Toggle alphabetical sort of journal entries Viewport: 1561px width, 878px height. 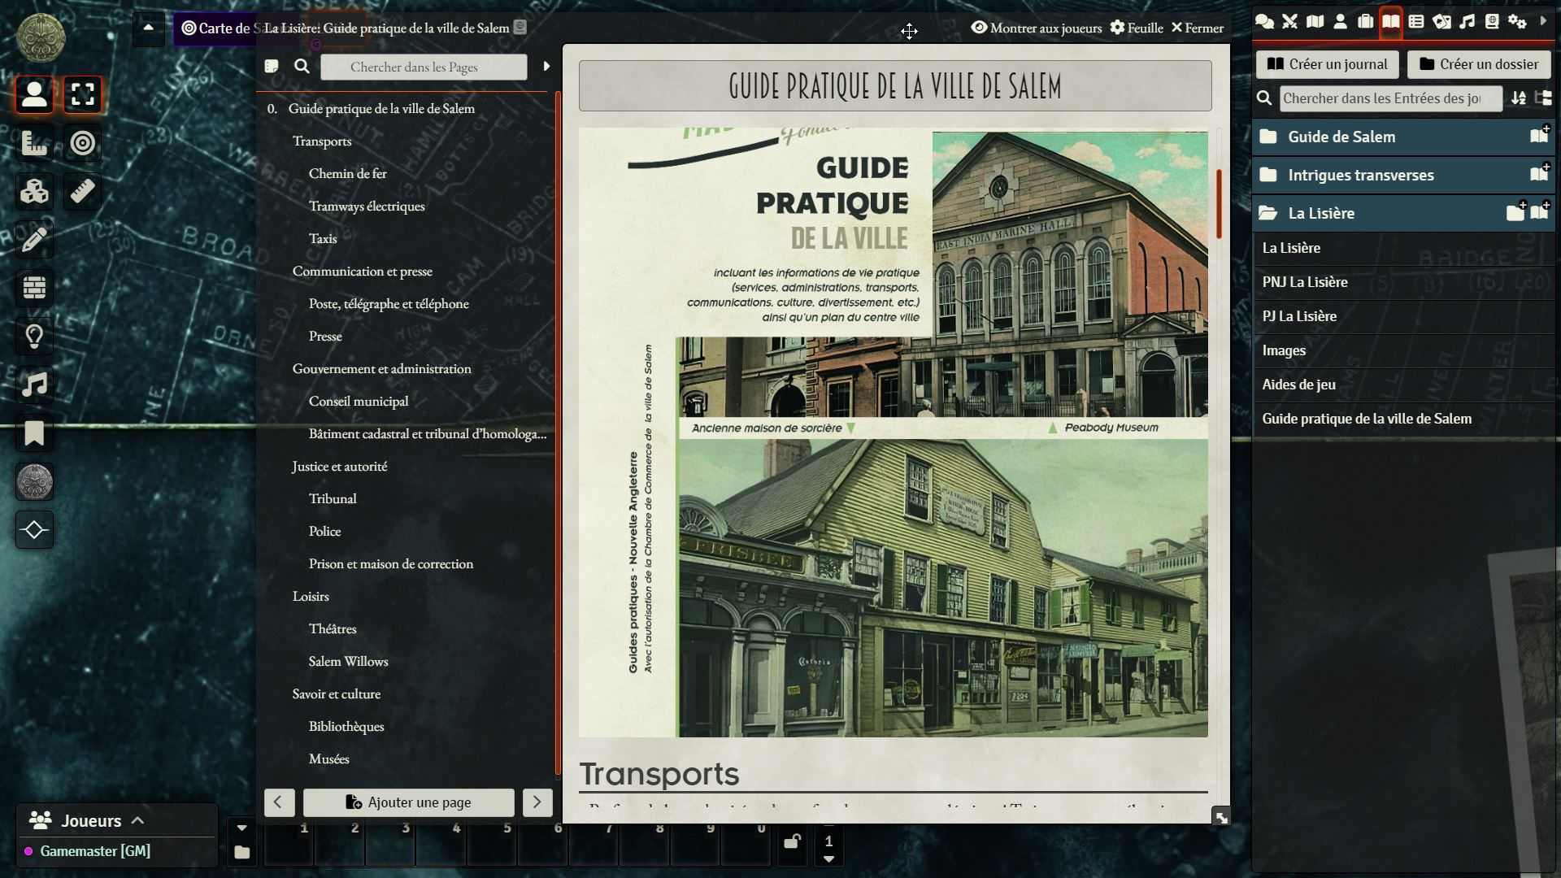(1518, 98)
